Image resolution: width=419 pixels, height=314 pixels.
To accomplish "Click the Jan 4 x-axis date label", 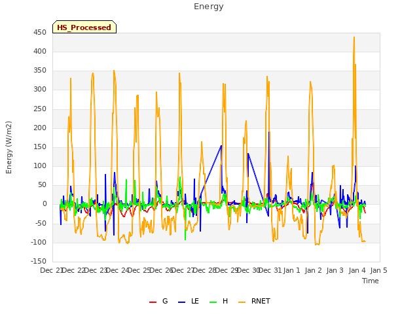I will (357, 270).
